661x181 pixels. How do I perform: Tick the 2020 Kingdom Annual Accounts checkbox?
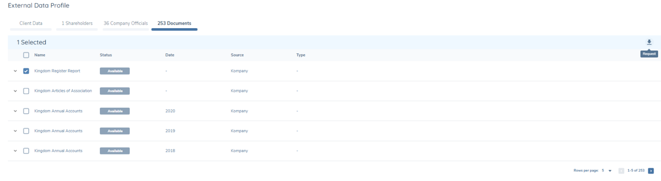[x=26, y=111]
